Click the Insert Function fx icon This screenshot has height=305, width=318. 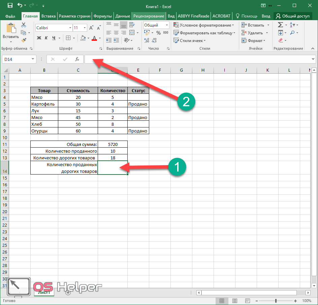click(77, 59)
